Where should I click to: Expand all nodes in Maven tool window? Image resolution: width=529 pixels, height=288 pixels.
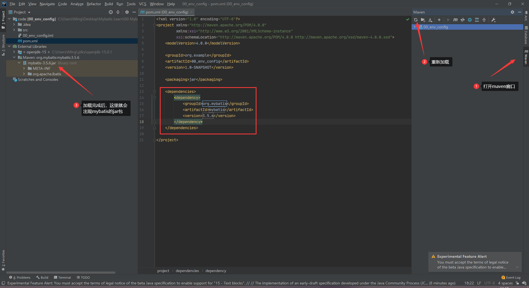pyautogui.click(x=477, y=20)
